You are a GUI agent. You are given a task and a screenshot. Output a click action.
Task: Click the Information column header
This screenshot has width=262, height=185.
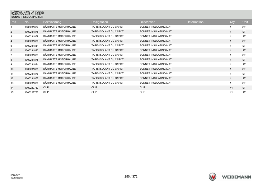pyautogui.click(x=196, y=22)
